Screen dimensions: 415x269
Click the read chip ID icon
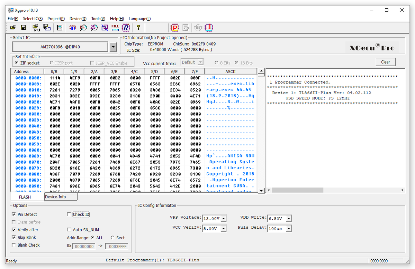(72, 28)
